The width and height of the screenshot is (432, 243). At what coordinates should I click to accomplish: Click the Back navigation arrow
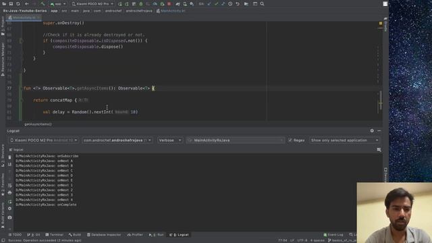(x=27, y=4)
